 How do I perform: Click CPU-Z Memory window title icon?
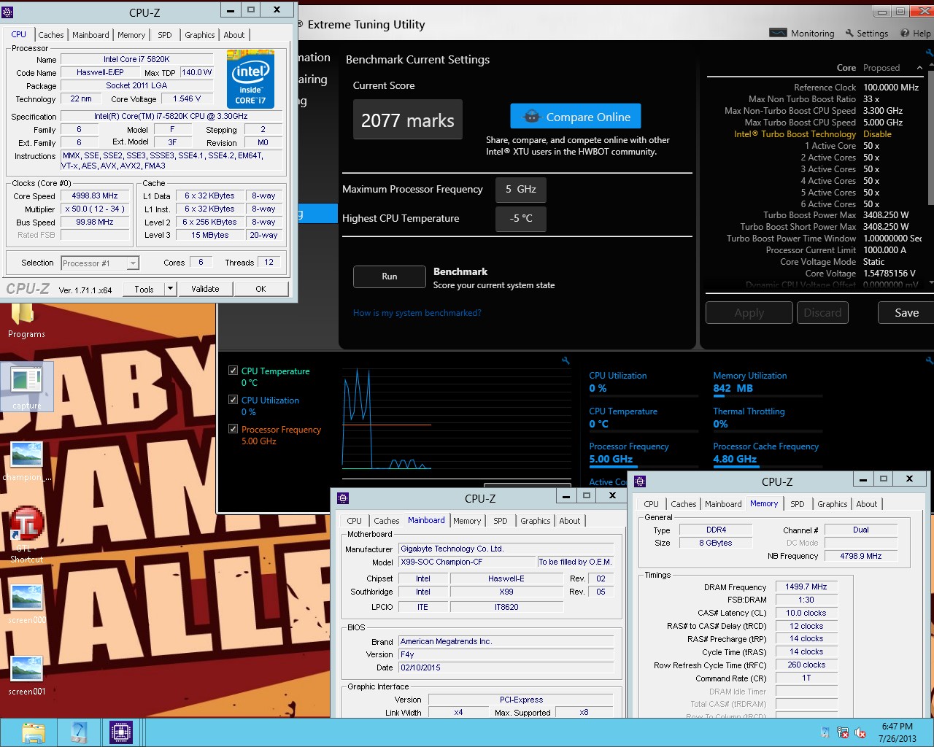click(x=640, y=481)
